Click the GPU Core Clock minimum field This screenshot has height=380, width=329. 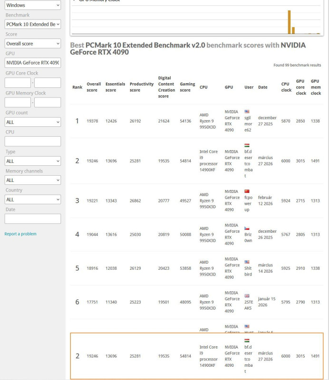coord(18,83)
